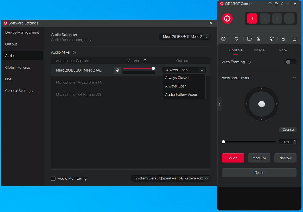This screenshot has width=303, height=212.
Task: Click the wireless remote device icon
Action: [283, 39]
